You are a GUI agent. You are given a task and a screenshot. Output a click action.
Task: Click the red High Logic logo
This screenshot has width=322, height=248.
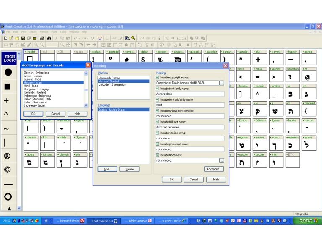9,58
